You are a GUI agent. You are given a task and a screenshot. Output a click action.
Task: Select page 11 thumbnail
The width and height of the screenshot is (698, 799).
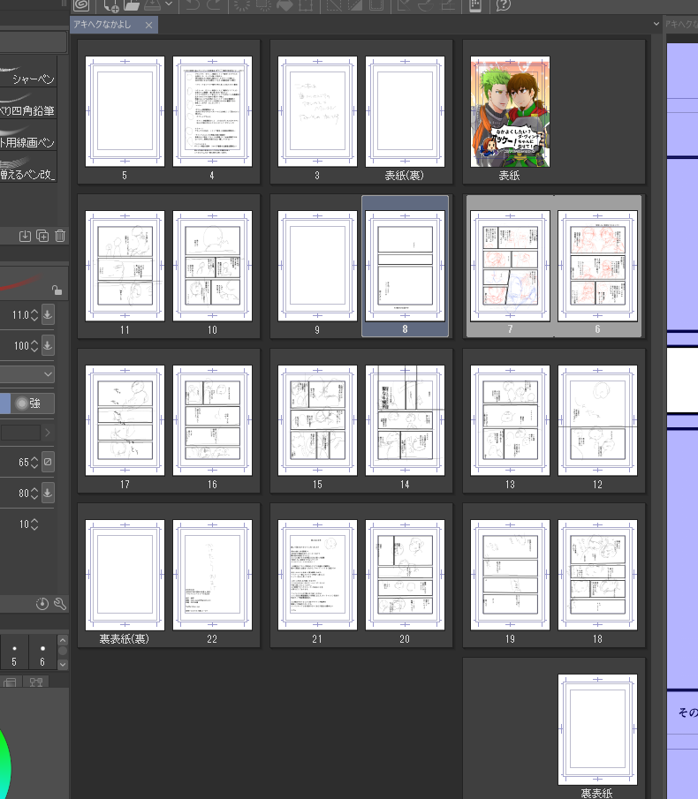(x=125, y=266)
